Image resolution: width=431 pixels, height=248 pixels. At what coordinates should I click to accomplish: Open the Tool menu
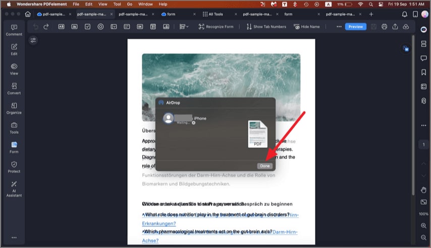pyautogui.click(x=117, y=4)
